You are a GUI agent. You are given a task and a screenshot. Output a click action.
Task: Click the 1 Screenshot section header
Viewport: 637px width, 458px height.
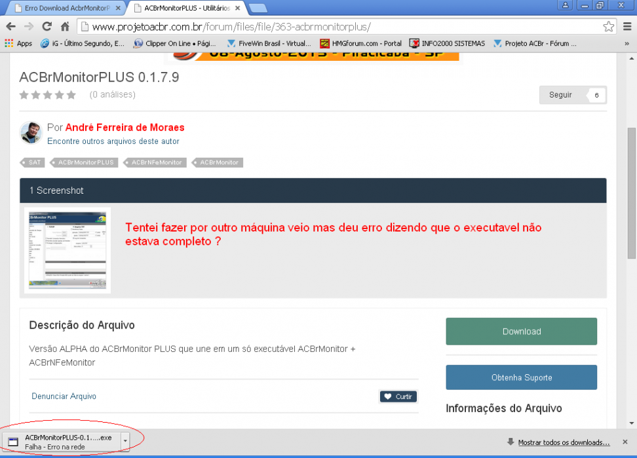[x=313, y=190]
